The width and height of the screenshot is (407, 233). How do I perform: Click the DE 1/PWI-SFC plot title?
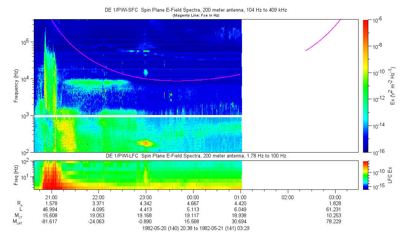click(x=195, y=11)
